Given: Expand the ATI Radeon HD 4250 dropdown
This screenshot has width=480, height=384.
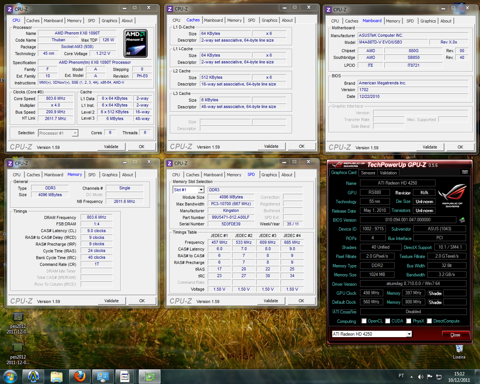Looking at the screenshot, I should [410, 334].
